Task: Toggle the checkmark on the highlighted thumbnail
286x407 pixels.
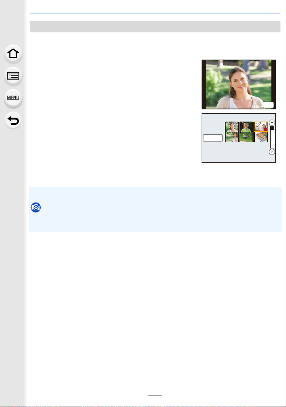Action: point(258,125)
